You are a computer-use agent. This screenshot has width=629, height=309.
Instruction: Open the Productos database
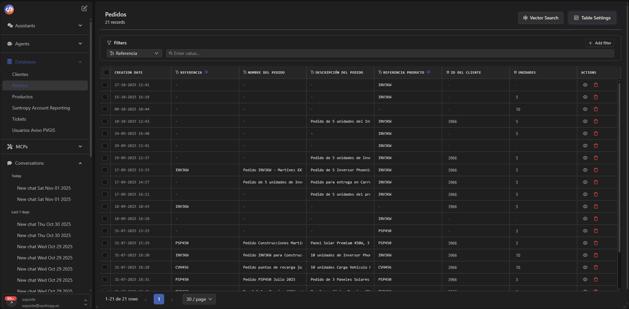tap(45, 97)
